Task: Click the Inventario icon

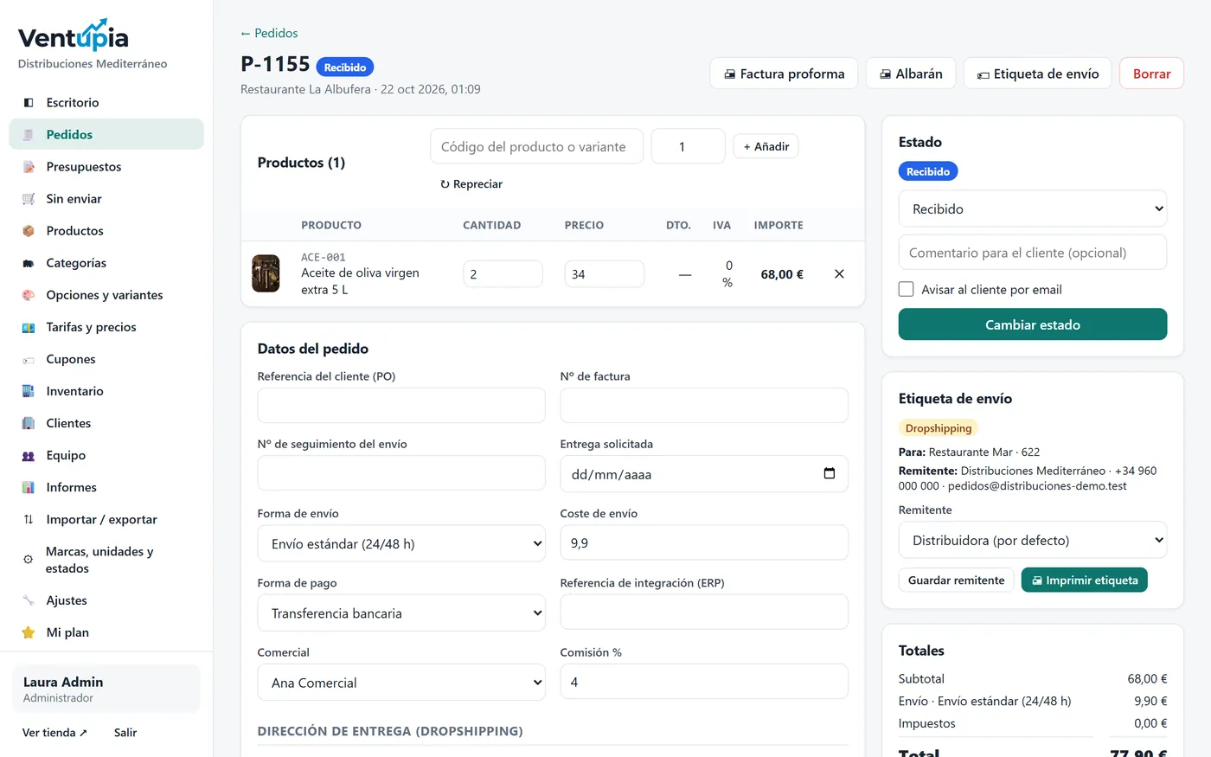Action: 29,391
